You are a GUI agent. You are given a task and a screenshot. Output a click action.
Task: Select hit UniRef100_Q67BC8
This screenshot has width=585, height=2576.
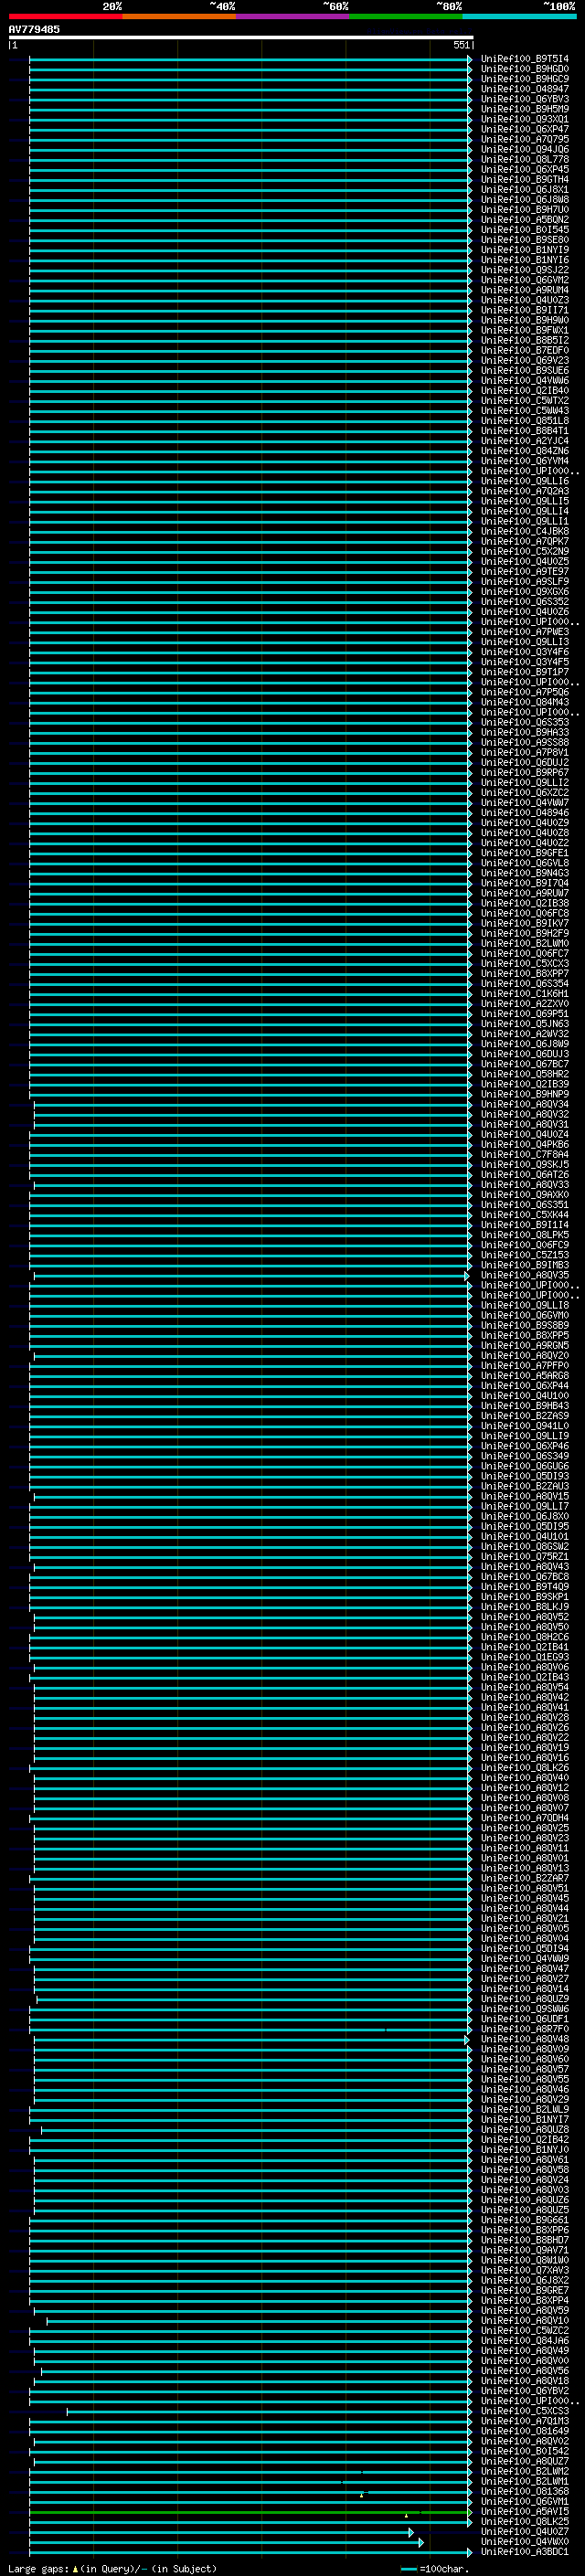[x=524, y=1576]
